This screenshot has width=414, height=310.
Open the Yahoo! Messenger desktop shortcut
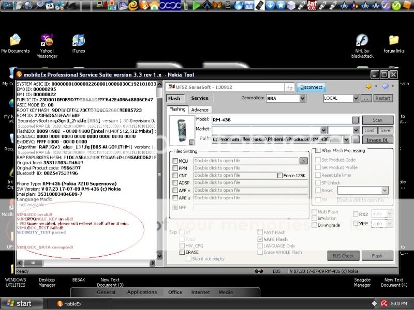(47, 45)
